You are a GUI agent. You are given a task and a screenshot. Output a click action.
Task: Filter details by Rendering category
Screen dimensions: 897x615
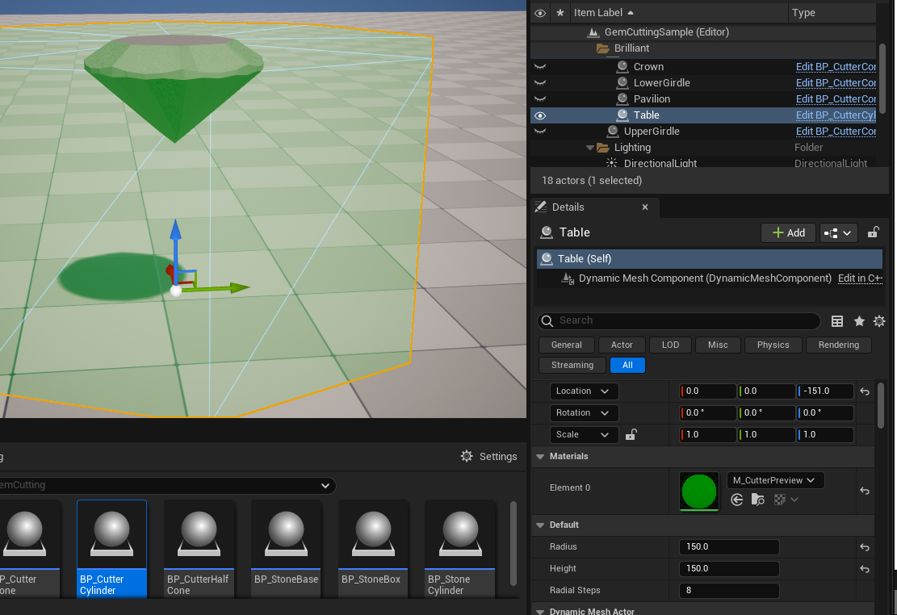click(x=839, y=345)
